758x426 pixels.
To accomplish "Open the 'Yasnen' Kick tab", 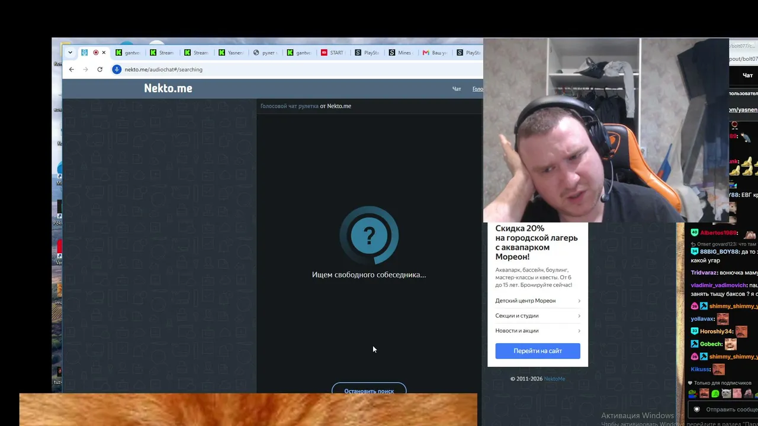I will pyautogui.click(x=232, y=53).
